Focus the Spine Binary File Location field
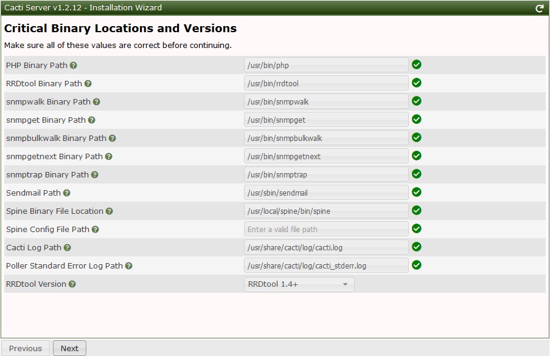550x356 pixels. [x=326, y=211]
